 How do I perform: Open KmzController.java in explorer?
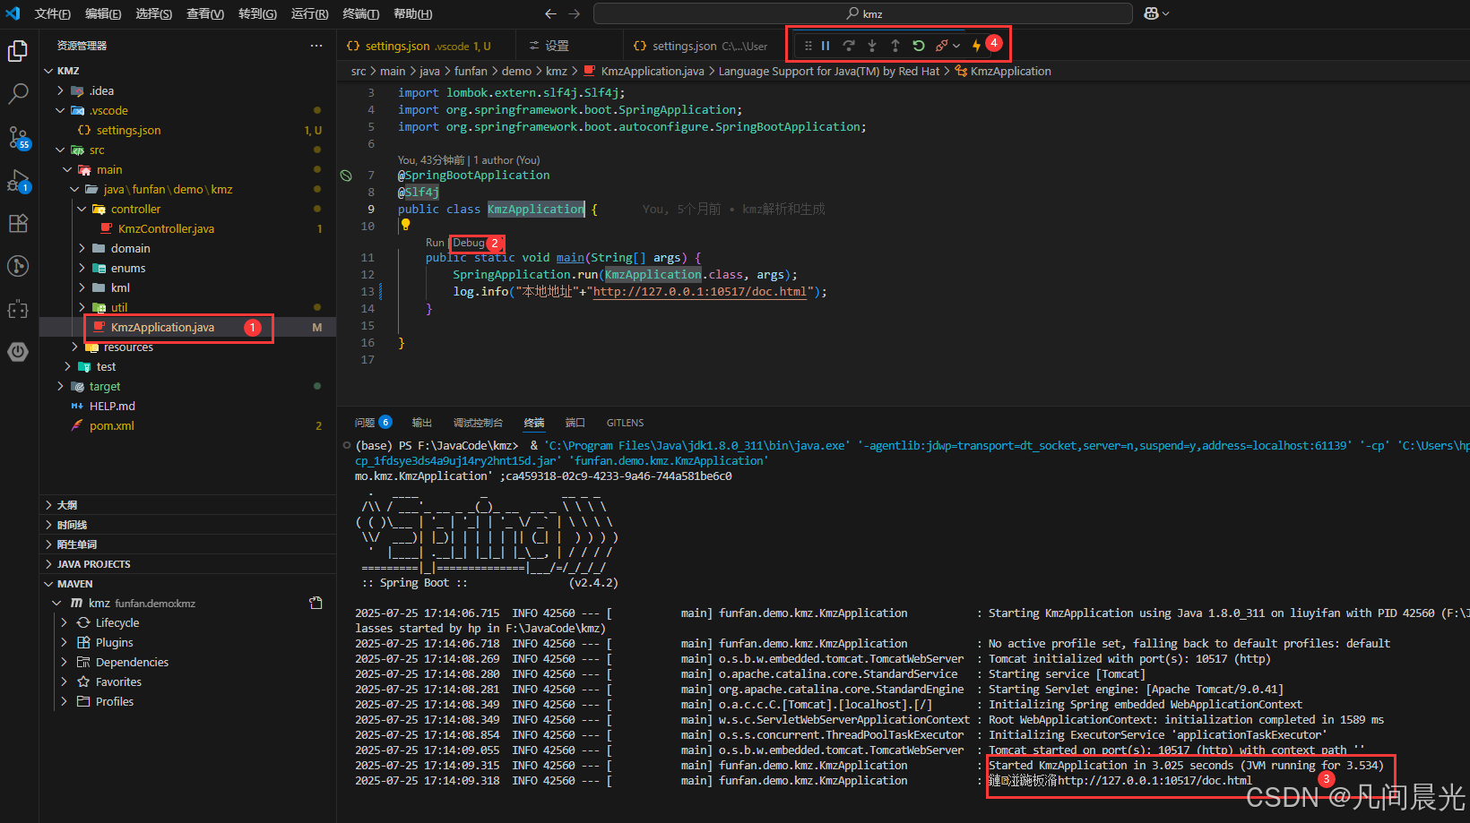point(166,228)
